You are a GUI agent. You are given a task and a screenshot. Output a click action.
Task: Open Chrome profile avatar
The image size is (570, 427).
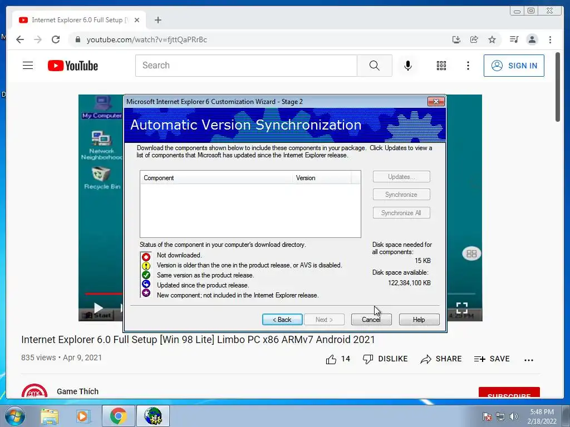(532, 39)
